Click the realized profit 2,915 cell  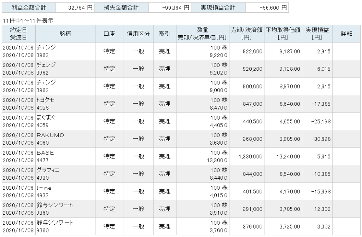[317, 51]
